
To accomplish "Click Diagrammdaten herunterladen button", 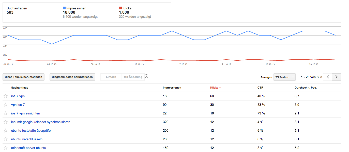I will pos(72,77).
